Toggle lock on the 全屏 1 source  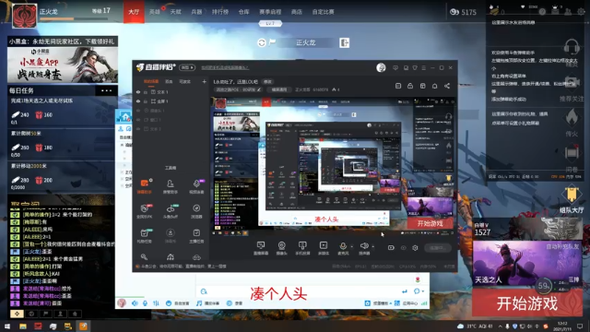pos(146,101)
